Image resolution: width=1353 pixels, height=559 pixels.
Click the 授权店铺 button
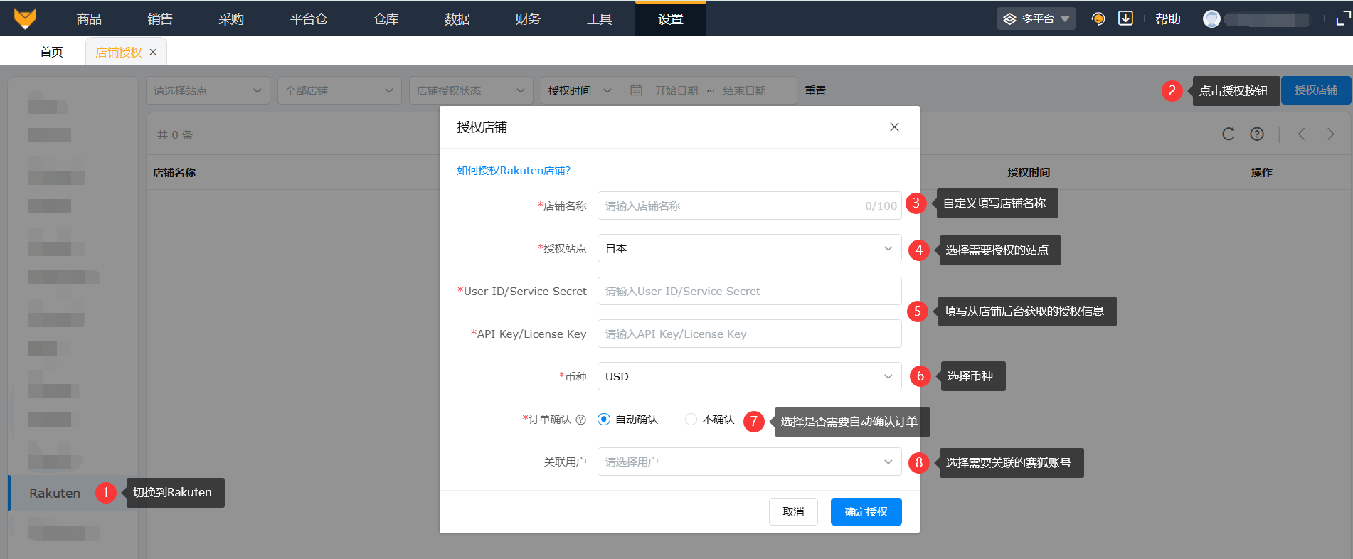[x=1316, y=90]
